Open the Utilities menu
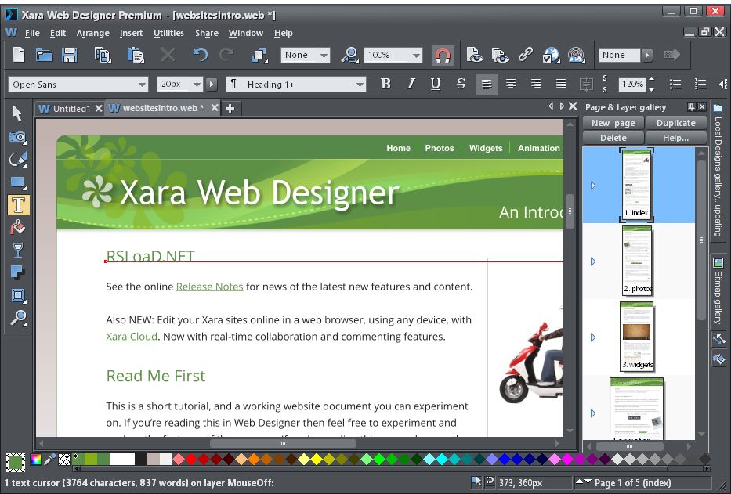The width and height of the screenshot is (731, 494). [168, 33]
